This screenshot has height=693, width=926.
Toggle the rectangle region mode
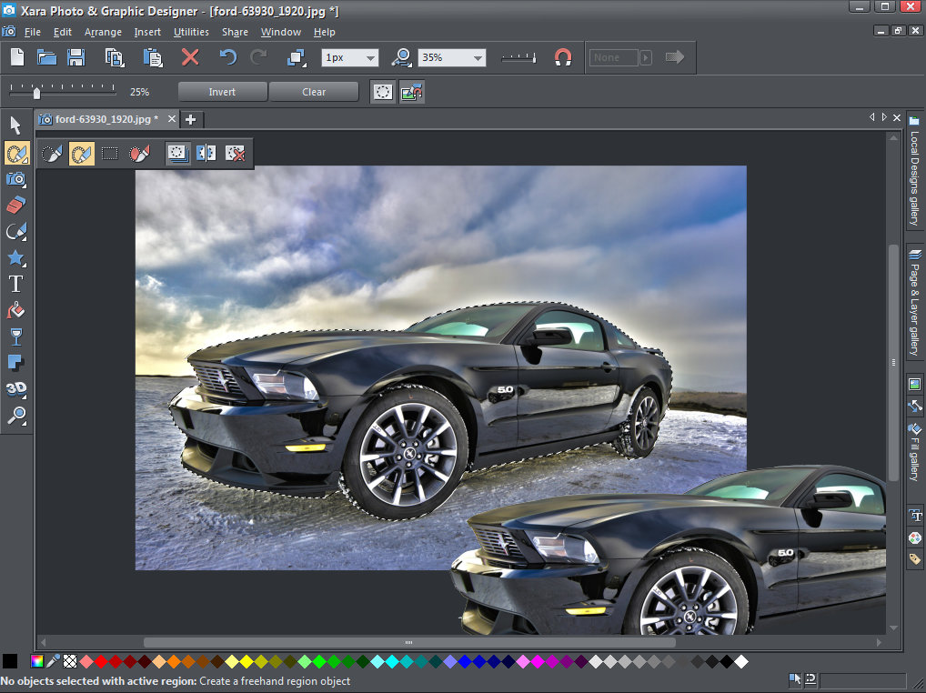[110, 154]
